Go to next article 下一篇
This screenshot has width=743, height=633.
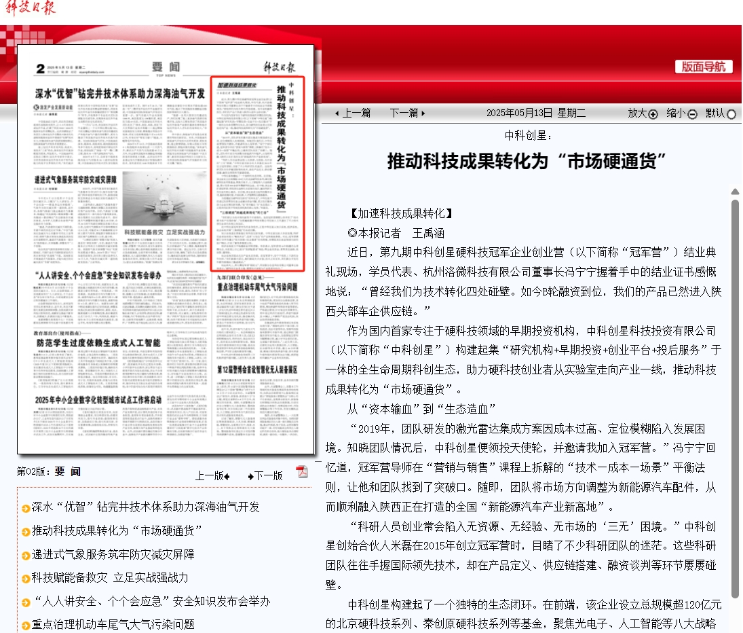point(408,113)
